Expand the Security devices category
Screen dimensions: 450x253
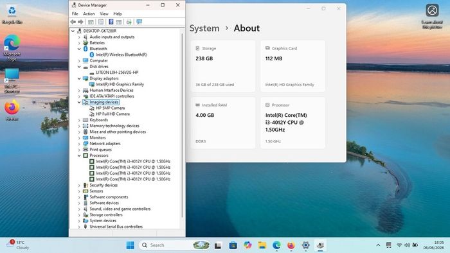click(79, 186)
